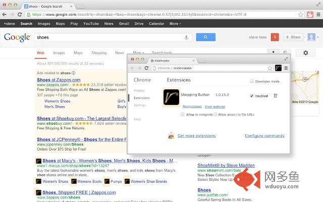The image size is (323, 202).
Task: Open the search settings gear
Action: pyautogui.click(x=306, y=53)
